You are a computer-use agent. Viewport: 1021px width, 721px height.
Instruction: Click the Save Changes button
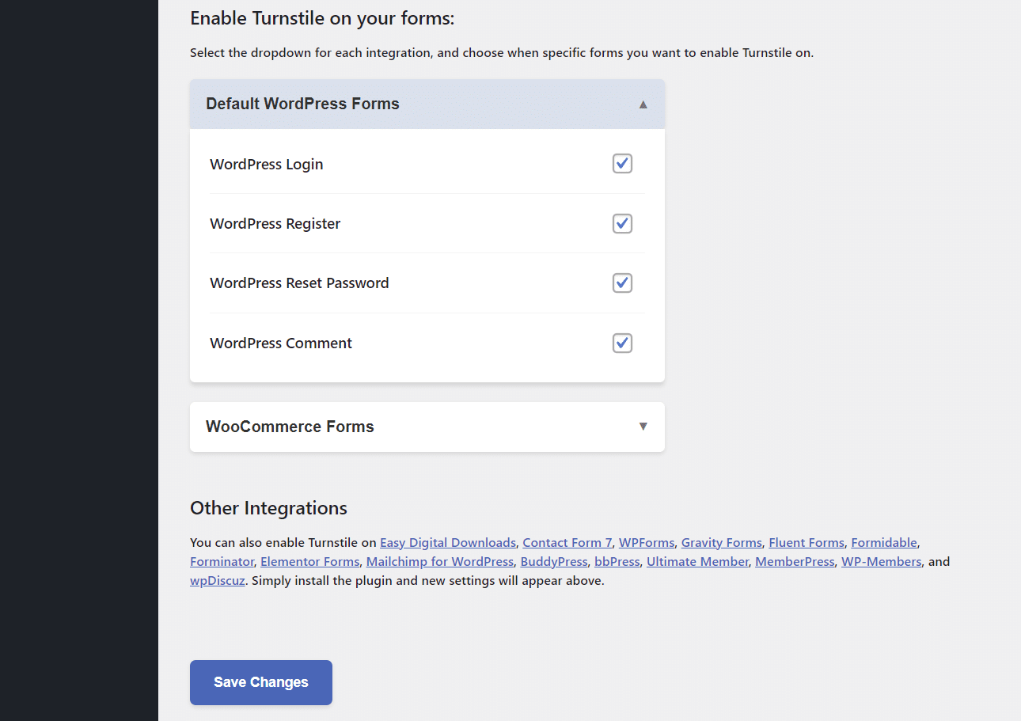click(x=261, y=682)
